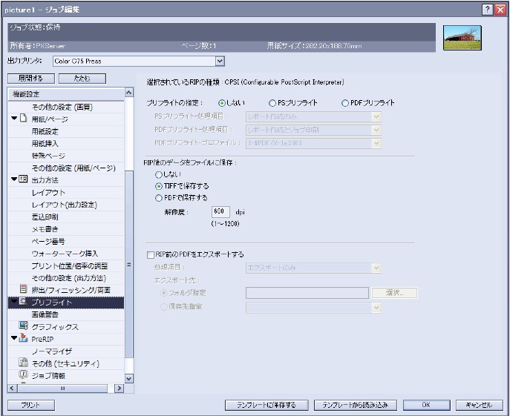The width and height of the screenshot is (510, 416).
Task: Click the 排出/フィニッシング/両面 icon
Action: click(23, 289)
